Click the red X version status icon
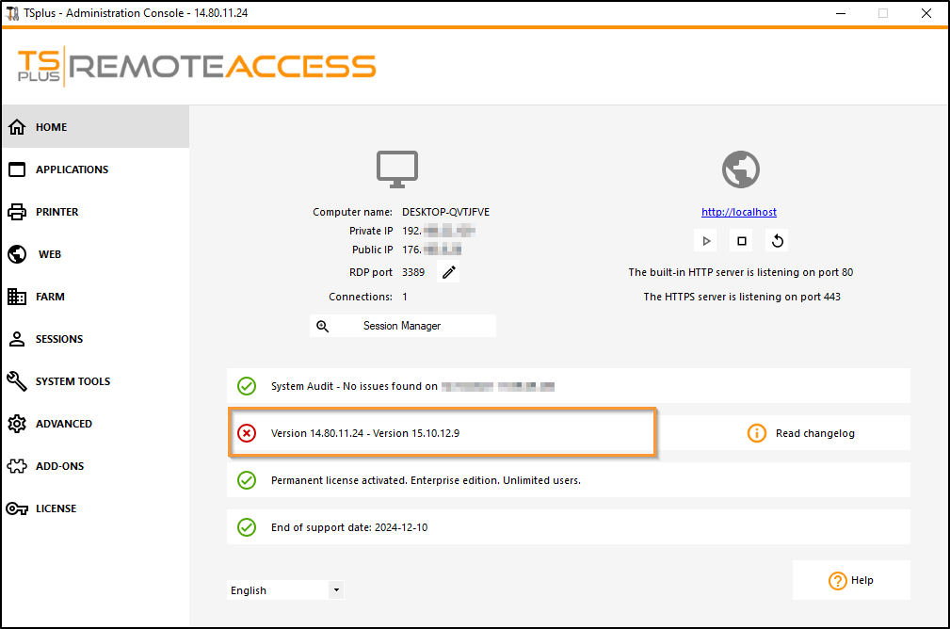The image size is (950, 629). tap(247, 433)
